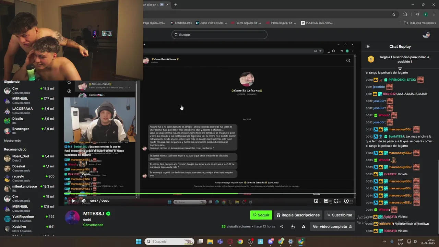Viewport: 439px width, 247px height.
Task: Open Windows Start menu
Action: [x=139, y=242]
